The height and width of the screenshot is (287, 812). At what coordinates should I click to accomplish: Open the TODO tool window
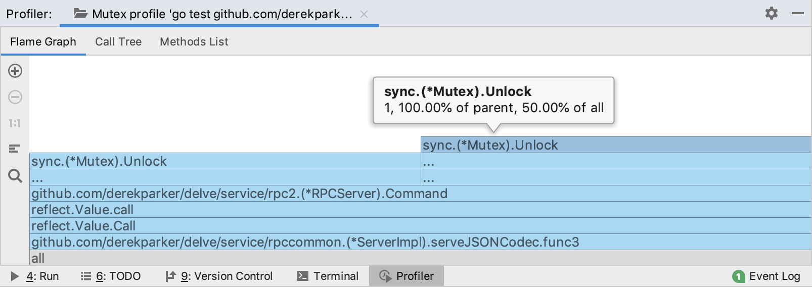(x=111, y=276)
